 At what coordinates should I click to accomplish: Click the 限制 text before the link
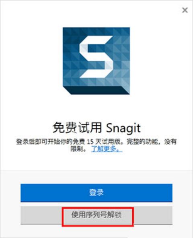tap(77, 149)
